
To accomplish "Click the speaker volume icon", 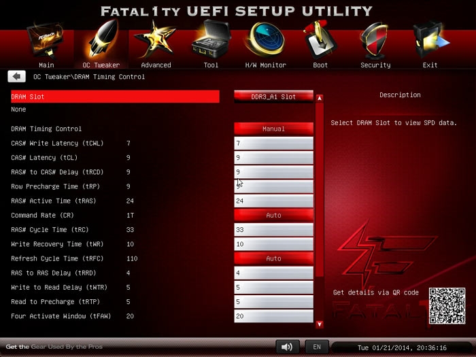I will 287,347.
